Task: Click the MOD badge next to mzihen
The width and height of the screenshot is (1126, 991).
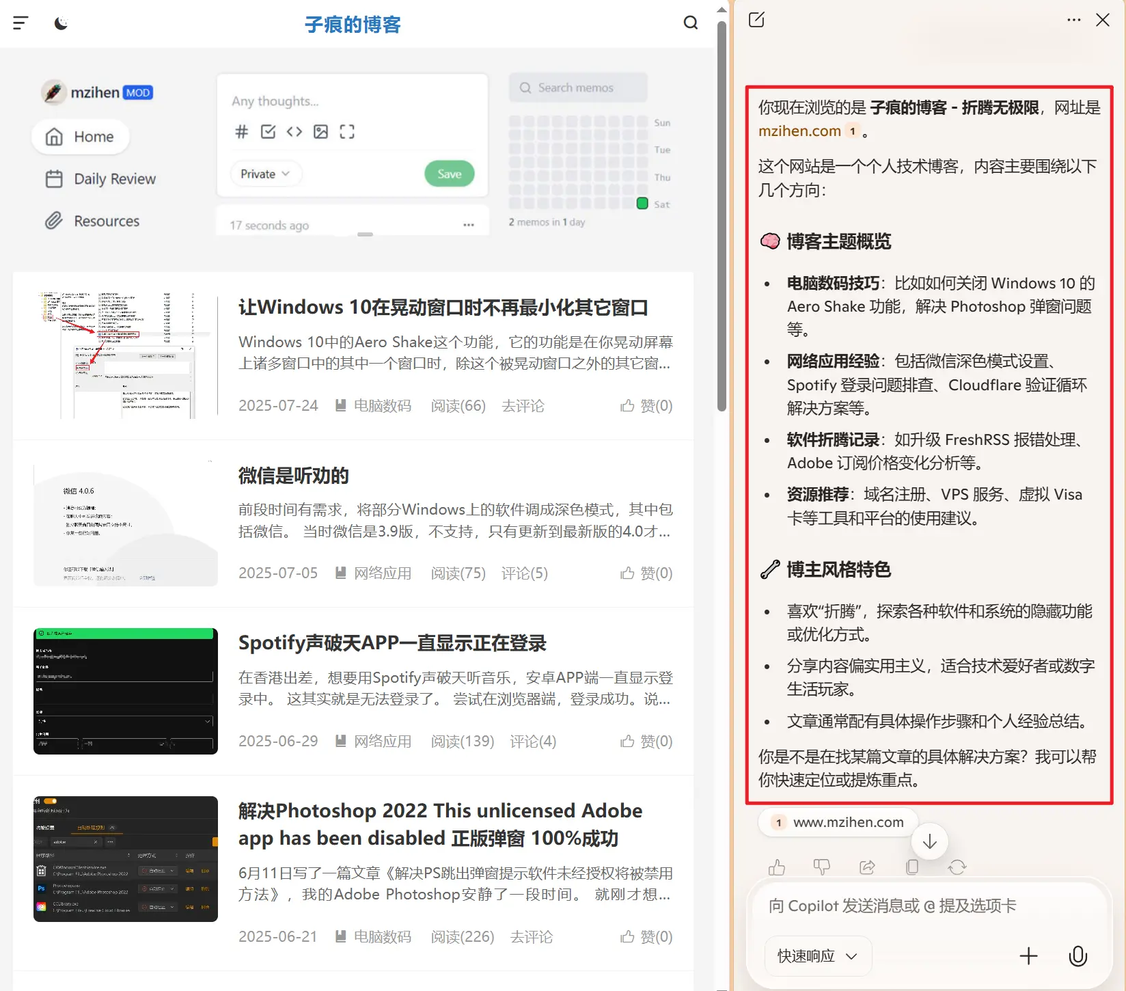Action: point(138,92)
